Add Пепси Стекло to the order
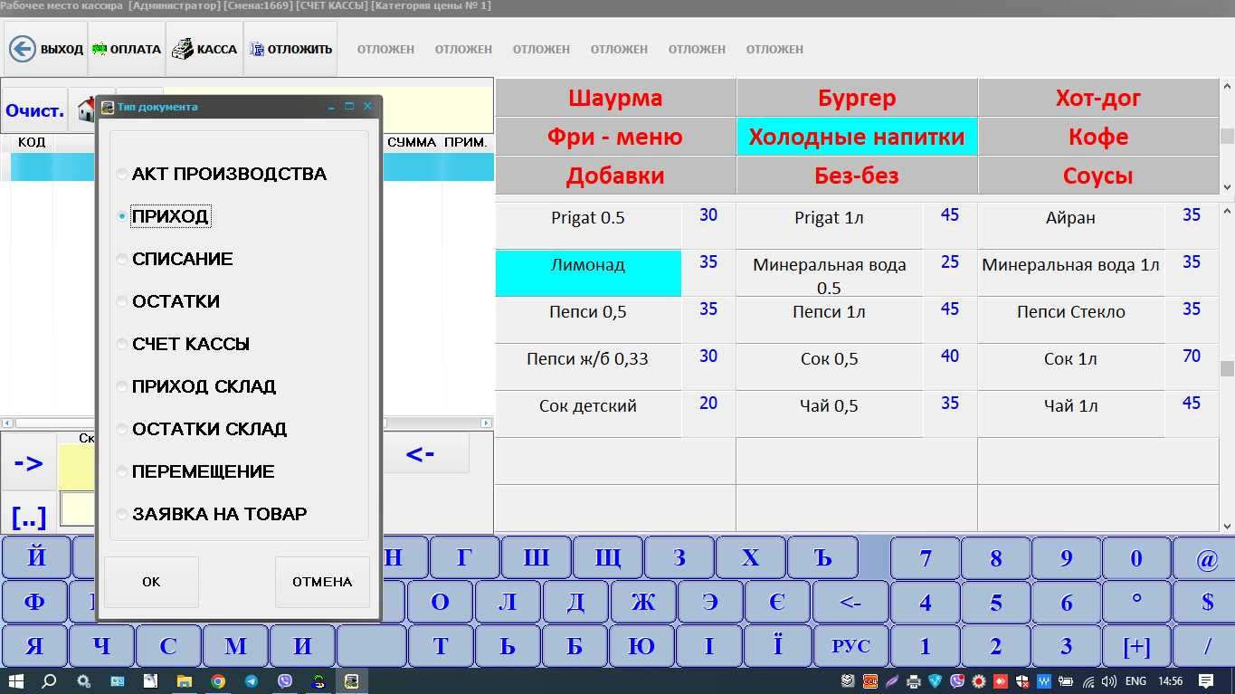 pos(1070,320)
